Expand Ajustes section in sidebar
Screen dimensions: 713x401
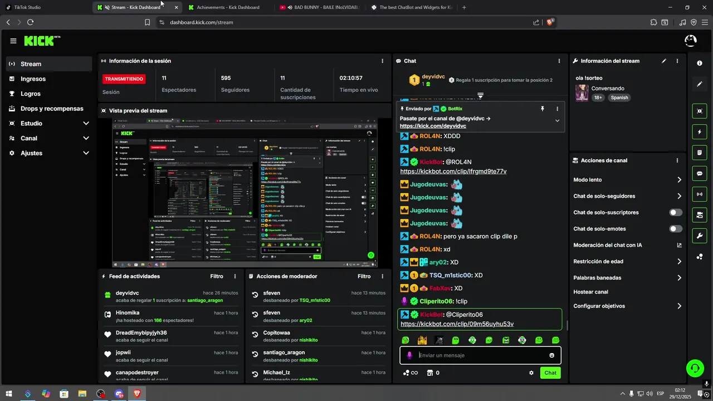(x=86, y=153)
